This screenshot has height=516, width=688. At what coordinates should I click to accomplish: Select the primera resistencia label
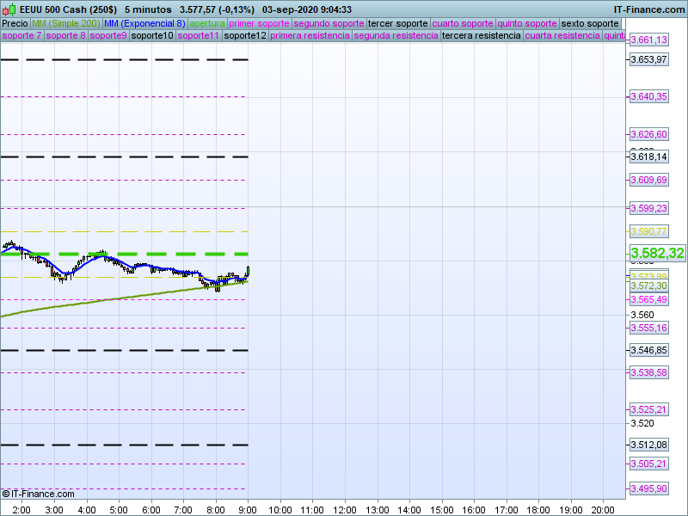(310, 36)
